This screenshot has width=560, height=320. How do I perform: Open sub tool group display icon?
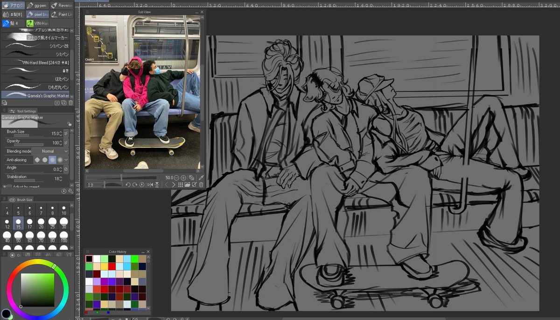pyautogui.click(x=4, y=102)
